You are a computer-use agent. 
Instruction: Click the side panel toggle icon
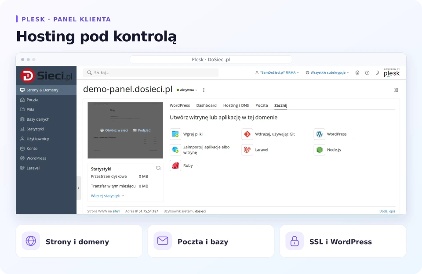click(x=396, y=90)
